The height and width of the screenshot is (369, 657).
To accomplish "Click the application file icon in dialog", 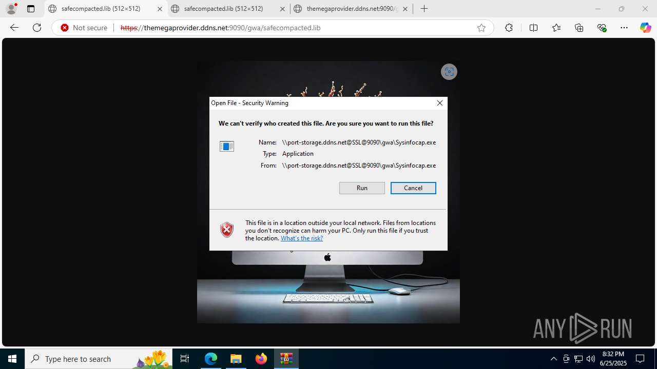I will [x=227, y=147].
